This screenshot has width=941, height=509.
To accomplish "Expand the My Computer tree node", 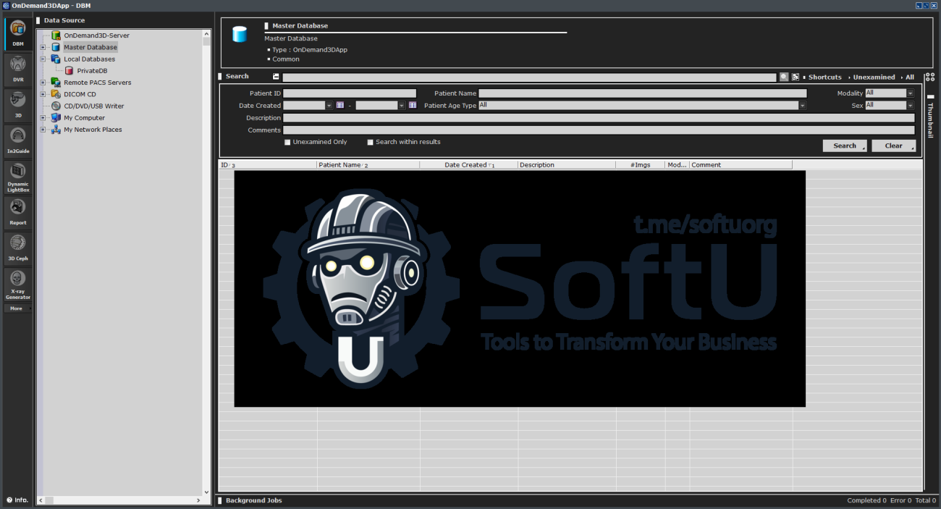I will coord(43,118).
